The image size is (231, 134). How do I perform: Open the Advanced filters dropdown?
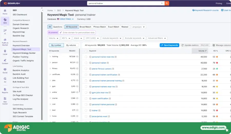click(x=157, y=38)
